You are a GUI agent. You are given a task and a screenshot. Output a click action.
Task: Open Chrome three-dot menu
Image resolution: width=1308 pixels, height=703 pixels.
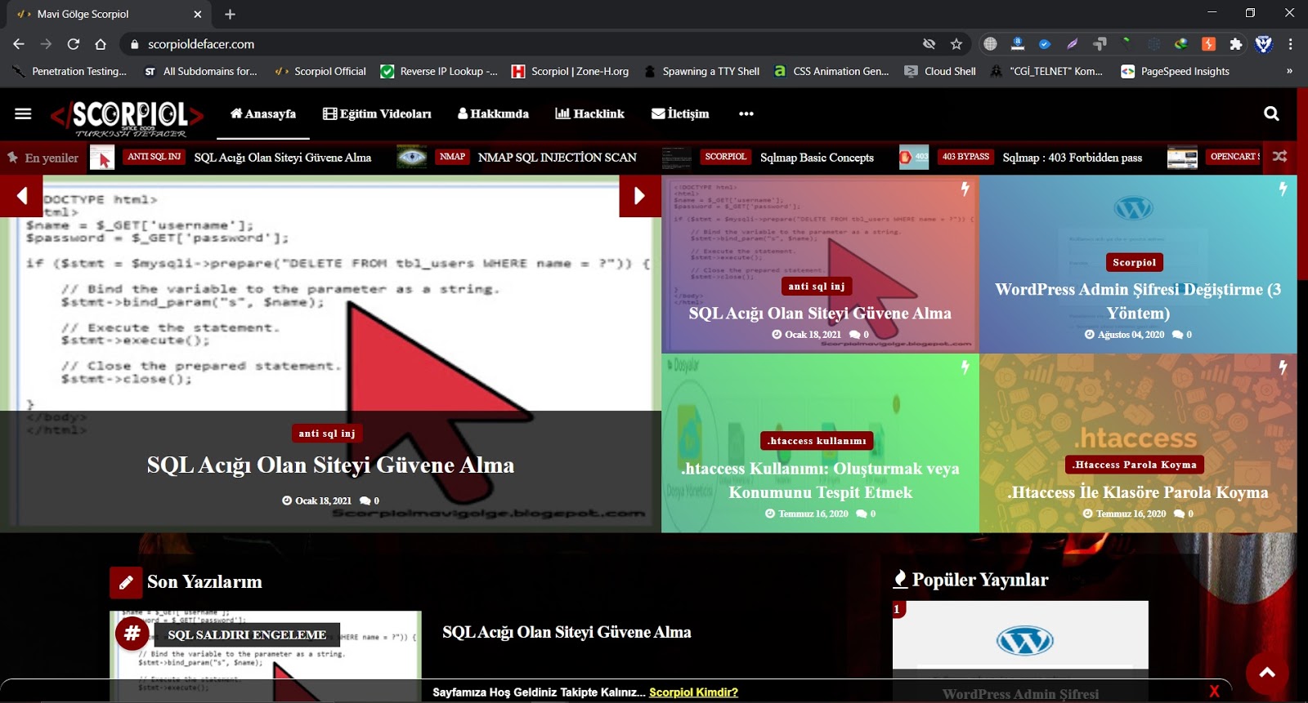pos(1291,44)
